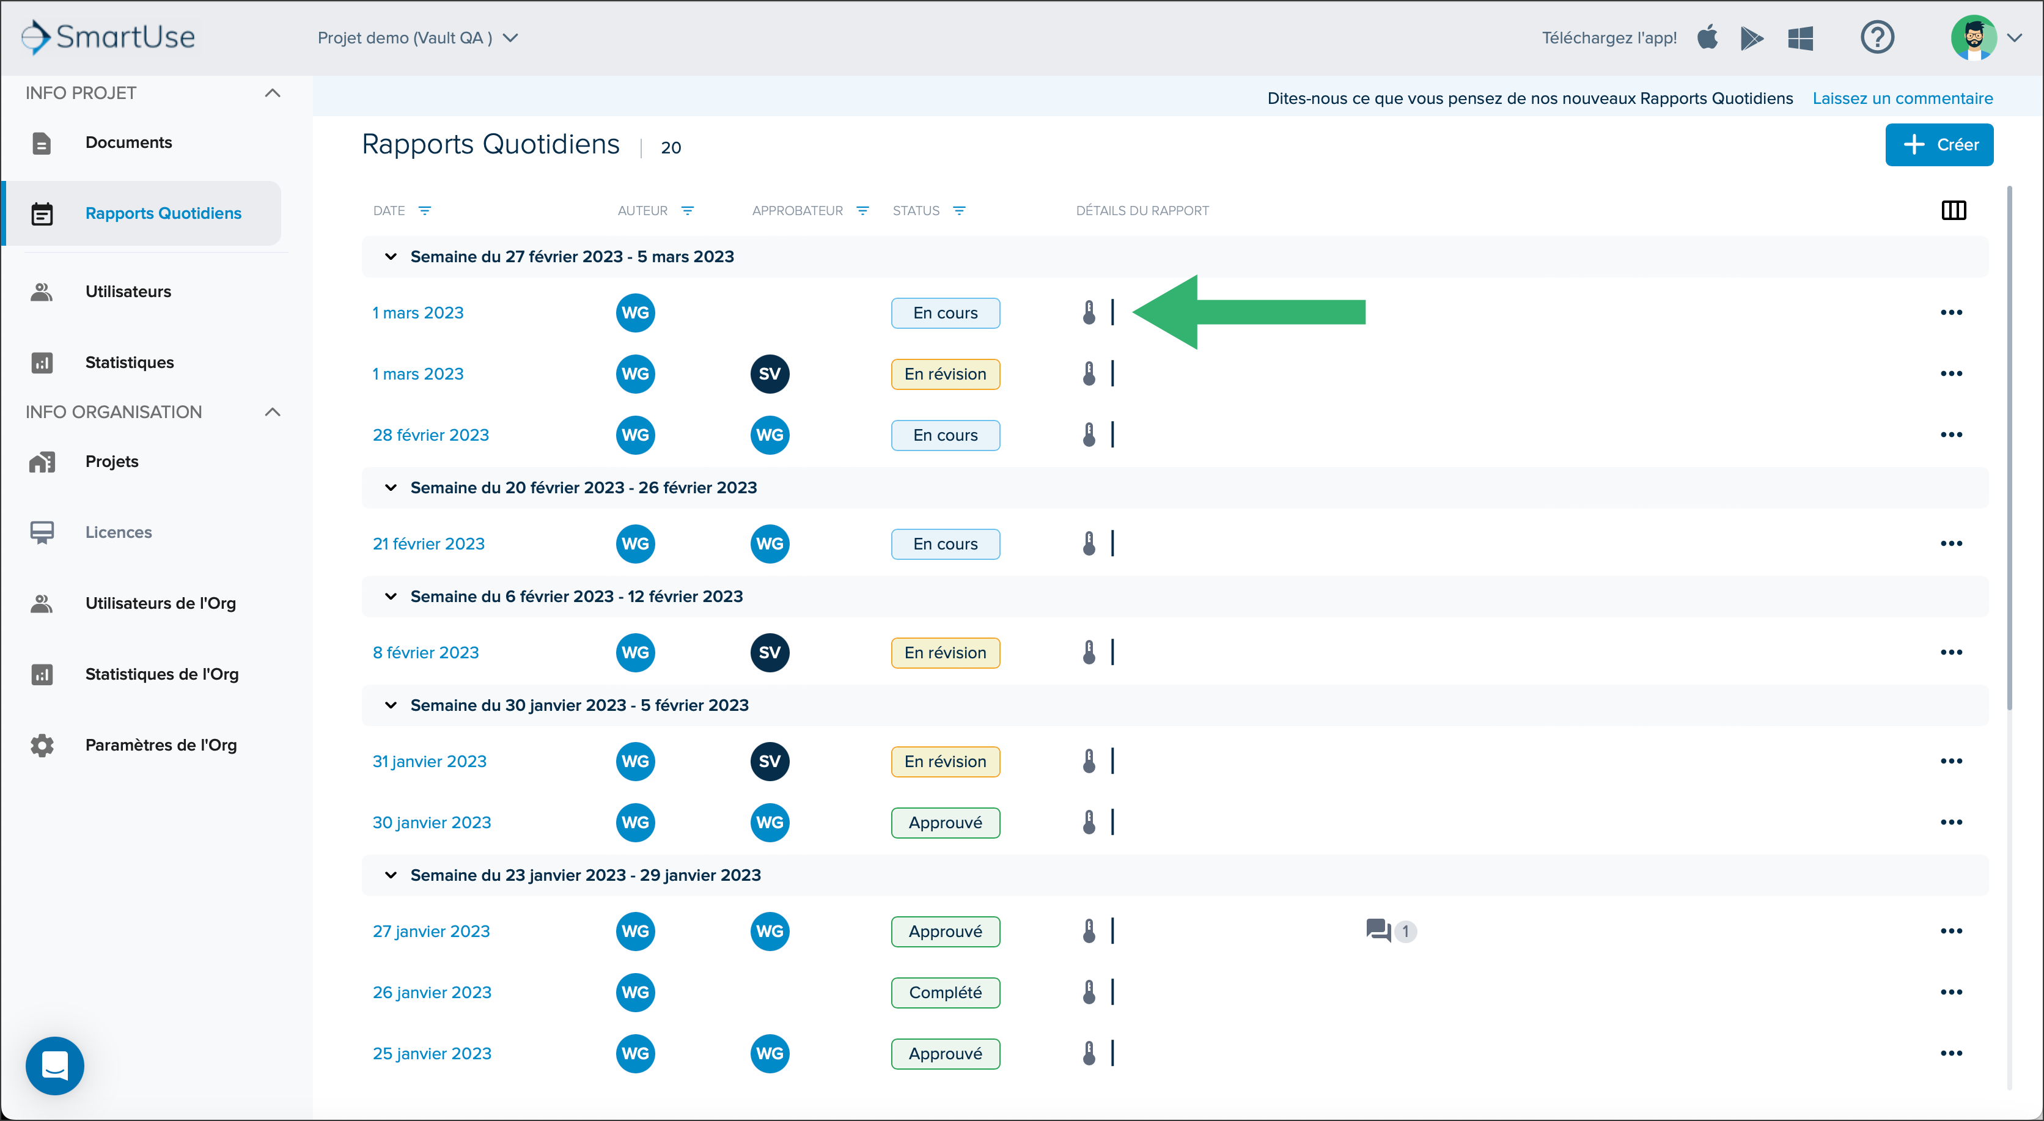Click the help question mark icon
2044x1121 pixels.
tap(1877, 37)
